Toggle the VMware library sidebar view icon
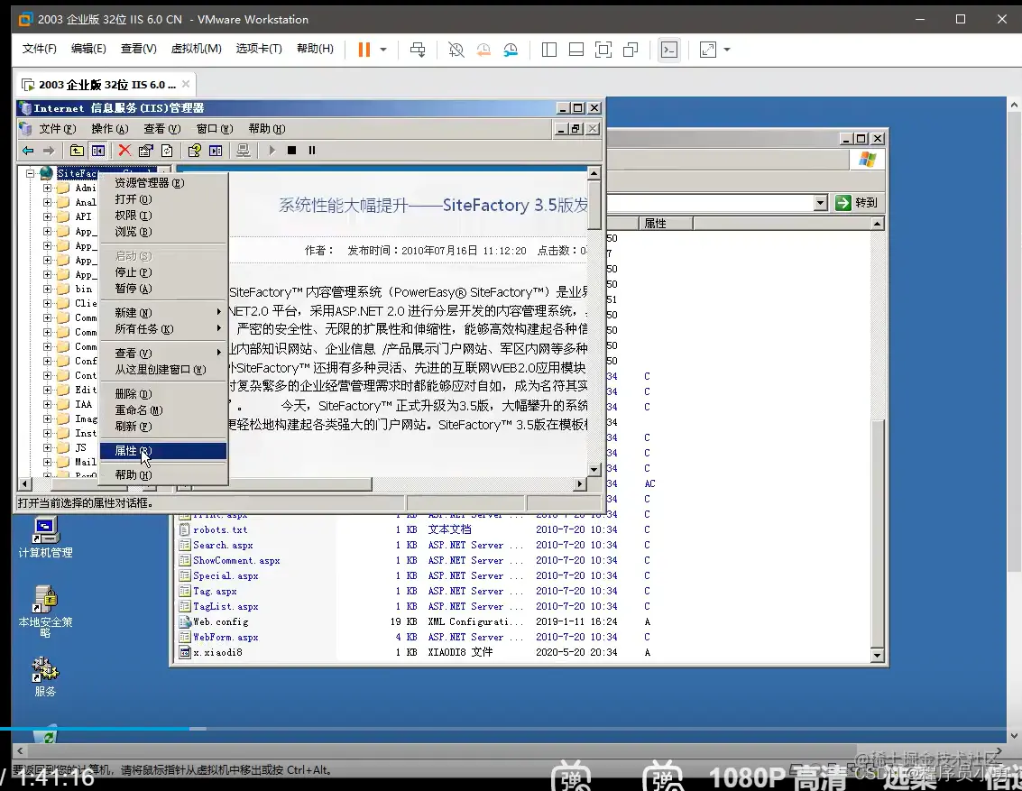 coord(549,50)
